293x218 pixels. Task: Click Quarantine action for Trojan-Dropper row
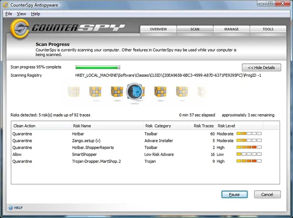click(x=22, y=161)
